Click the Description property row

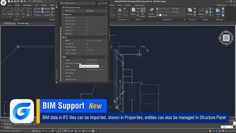click(x=84, y=70)
